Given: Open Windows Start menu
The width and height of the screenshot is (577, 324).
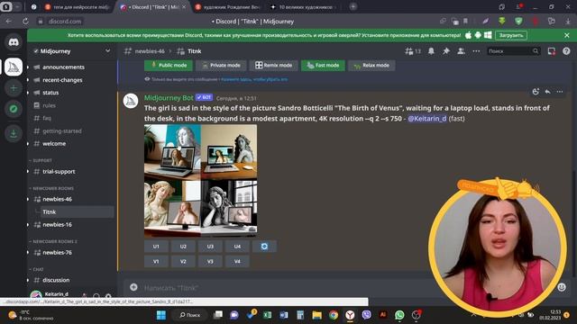Looking at the screenshot, I should pyautogui.click(x=161, y=315).
